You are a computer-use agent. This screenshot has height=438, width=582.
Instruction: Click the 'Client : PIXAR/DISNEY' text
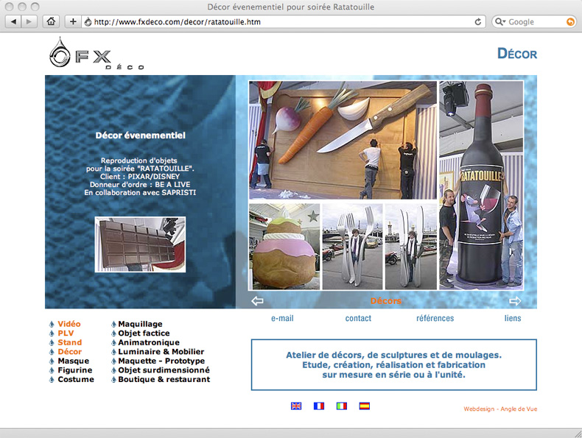(140, 177)
